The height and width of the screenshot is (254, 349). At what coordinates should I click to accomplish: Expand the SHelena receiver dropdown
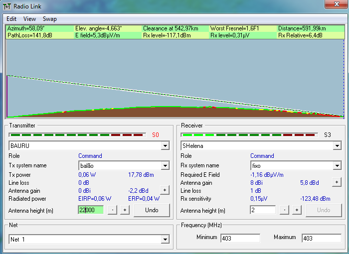pyautogui.click(x=337, y=146)
